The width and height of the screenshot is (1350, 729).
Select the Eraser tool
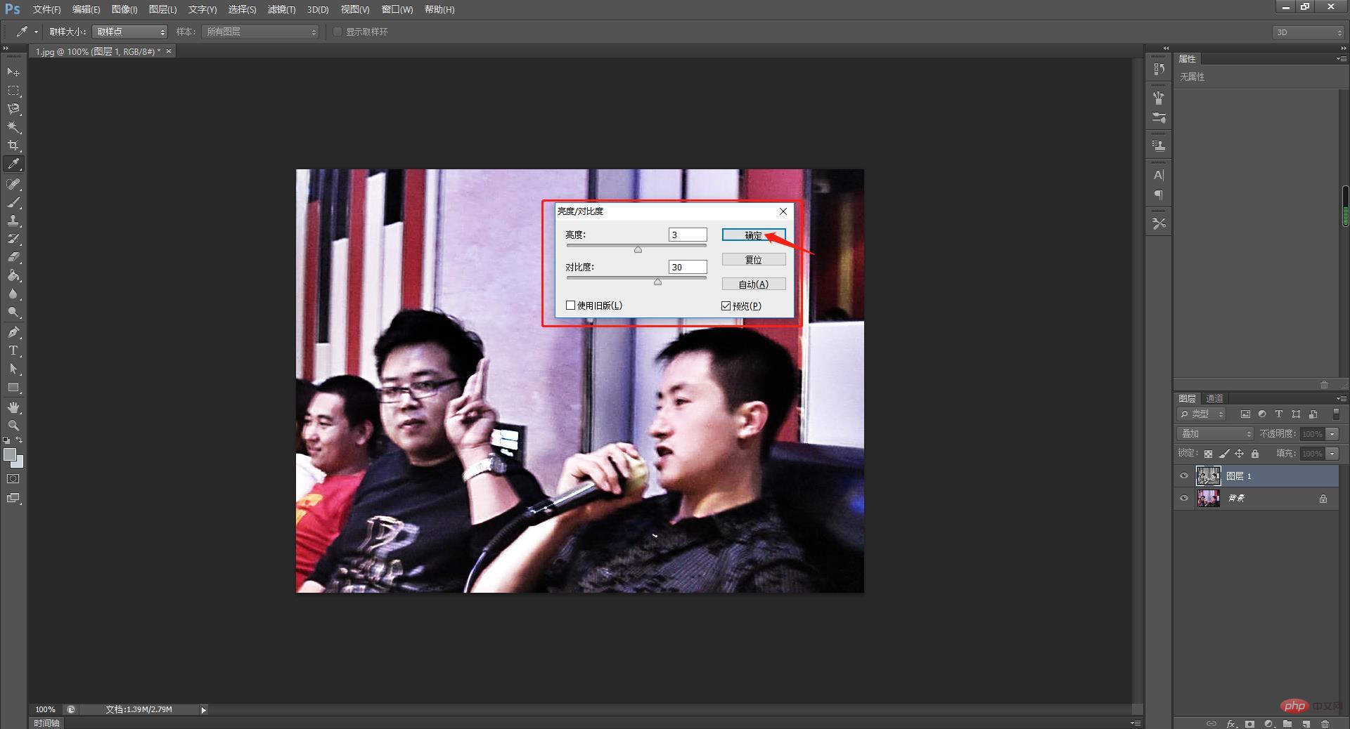pos(13,257)
